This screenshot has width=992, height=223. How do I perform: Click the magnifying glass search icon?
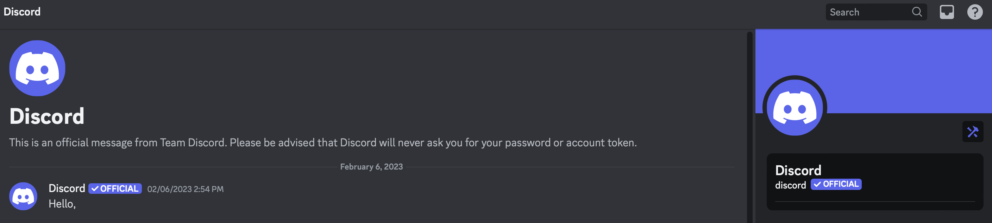click(917, 12)
